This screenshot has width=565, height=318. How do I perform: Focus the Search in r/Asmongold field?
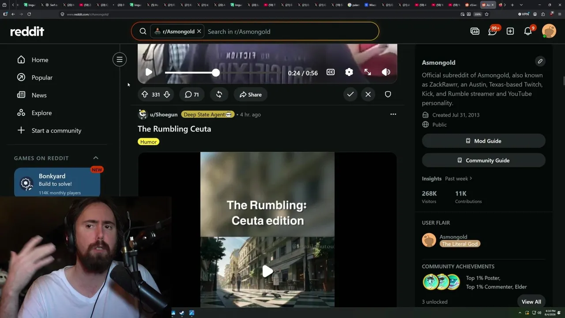coord(291,31)
